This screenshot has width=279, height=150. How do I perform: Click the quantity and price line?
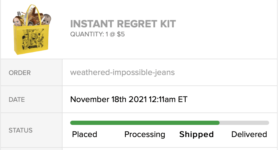tap(97, 34)
